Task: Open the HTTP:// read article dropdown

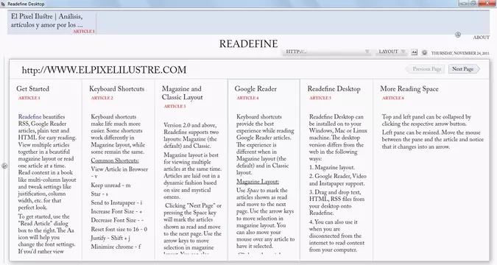Action: point(326,52)
